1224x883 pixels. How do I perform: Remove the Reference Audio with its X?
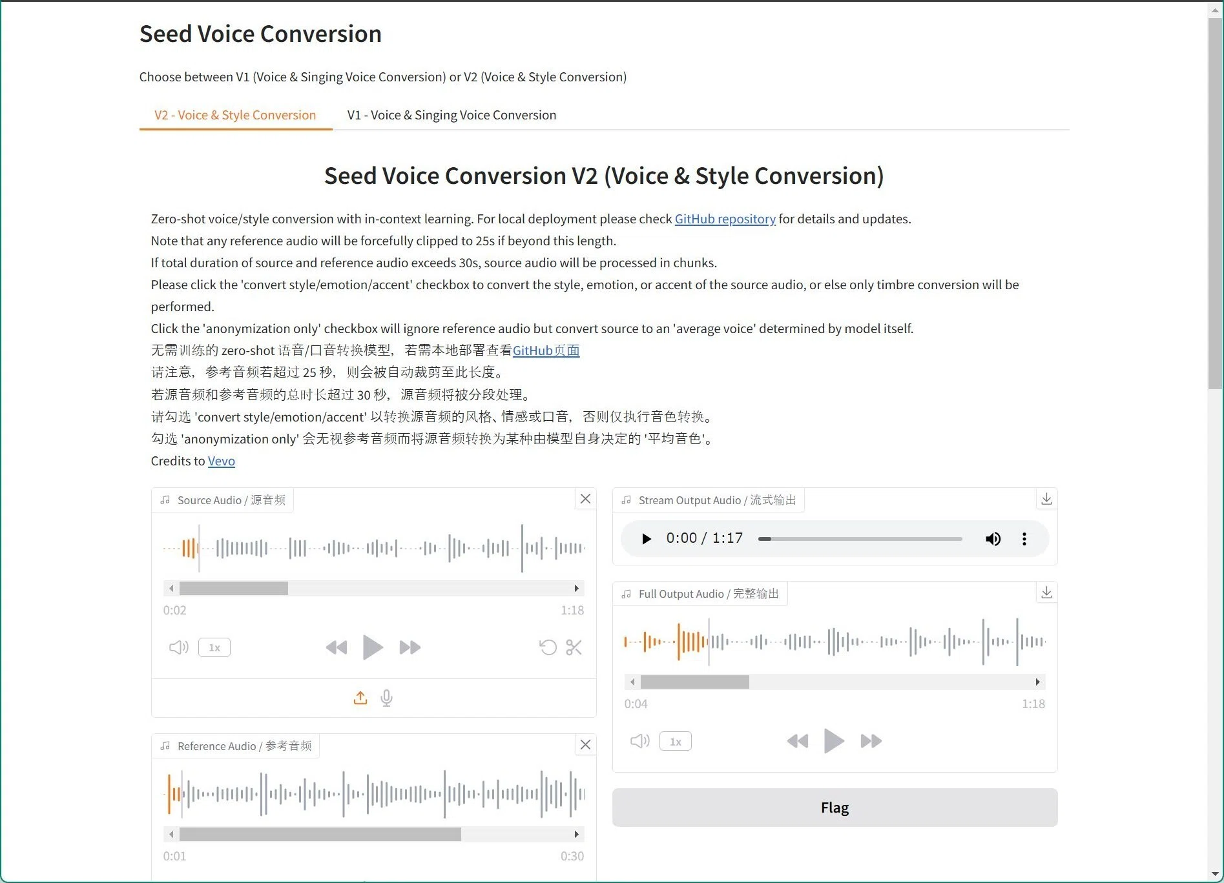tap(585, 745)
